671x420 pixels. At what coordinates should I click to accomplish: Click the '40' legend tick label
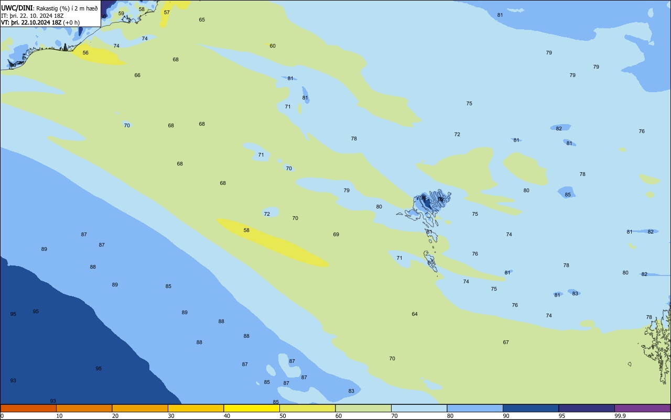click(227, 416)
